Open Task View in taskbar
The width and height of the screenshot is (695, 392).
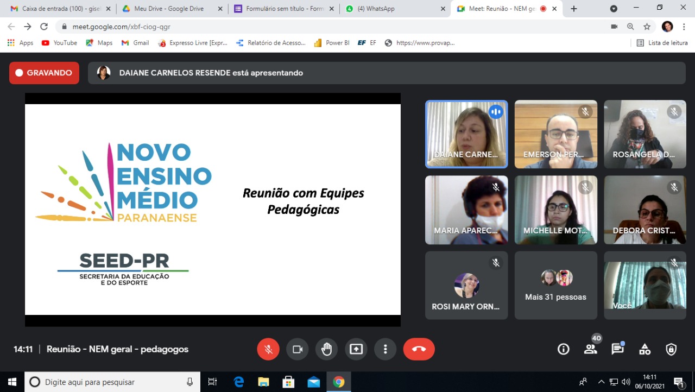pos(213,382)
